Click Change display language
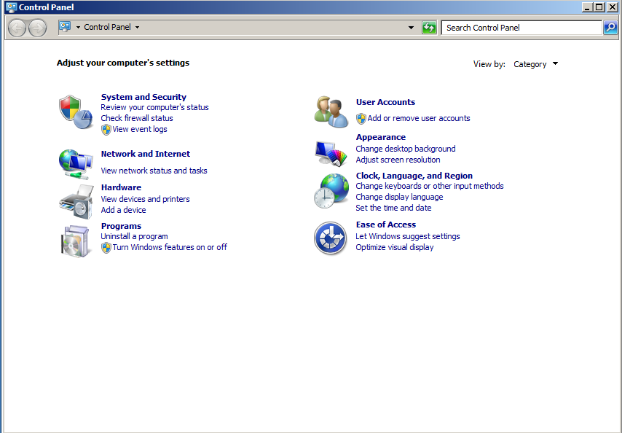The width and height of the screenshot is (622, 433). pyautogui.click(x=399, y=197)
